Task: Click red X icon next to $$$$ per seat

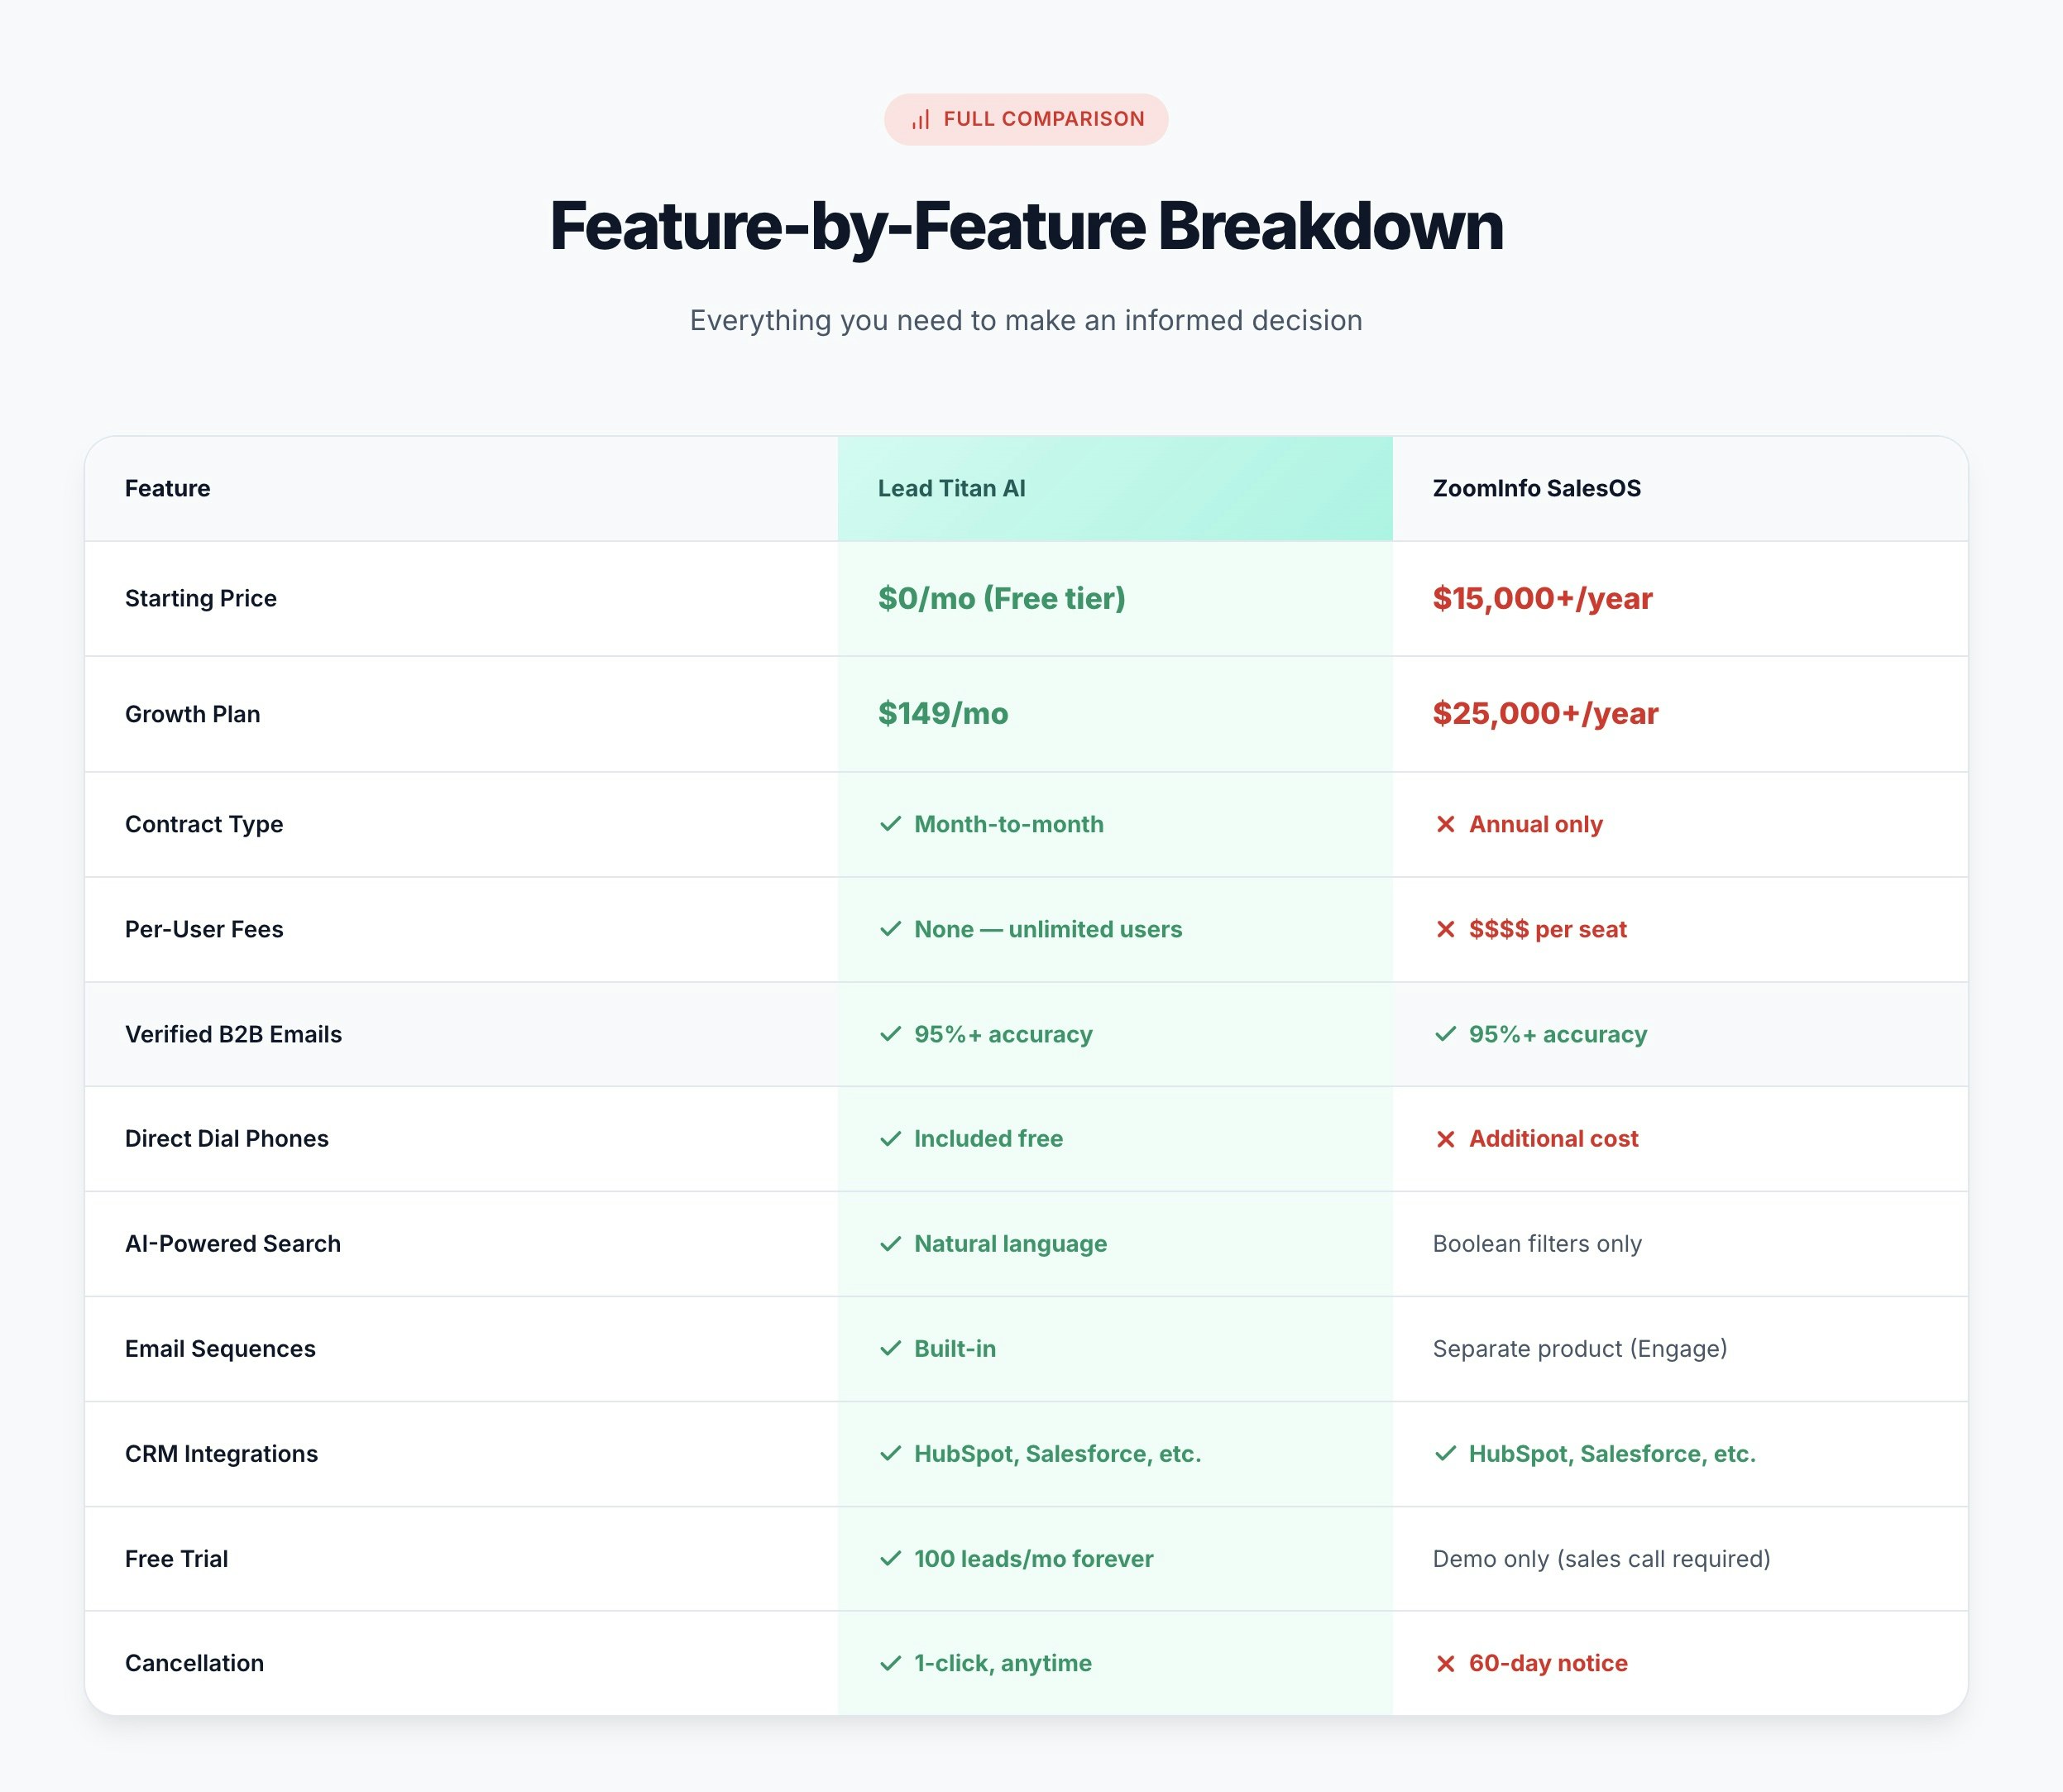Action: [x=1445, y=929]
